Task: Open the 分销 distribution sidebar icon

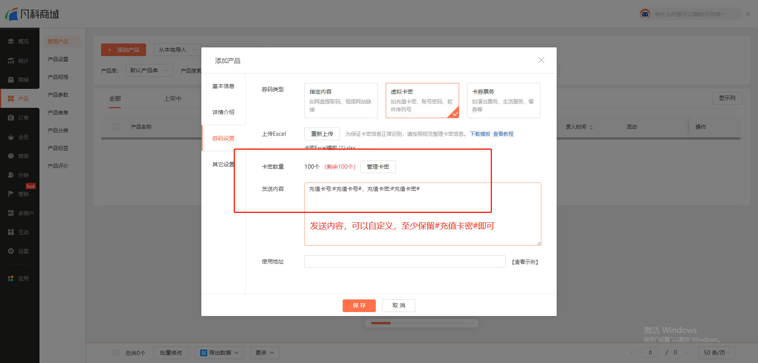Action: click(x=11, y=175)
